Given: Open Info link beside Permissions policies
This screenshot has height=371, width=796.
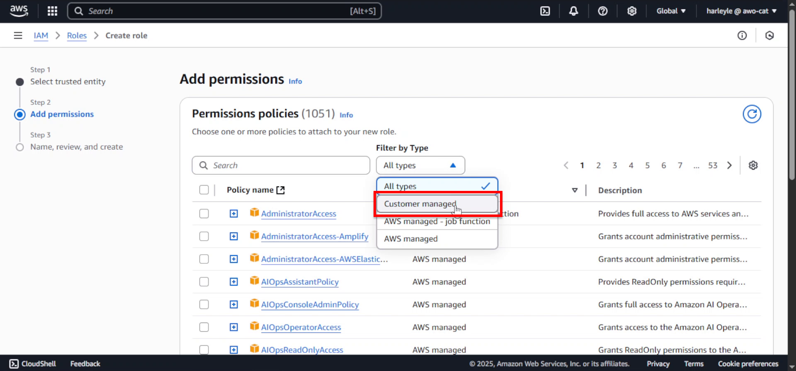Looking at the screenshot, I should [x=346, y=115].
